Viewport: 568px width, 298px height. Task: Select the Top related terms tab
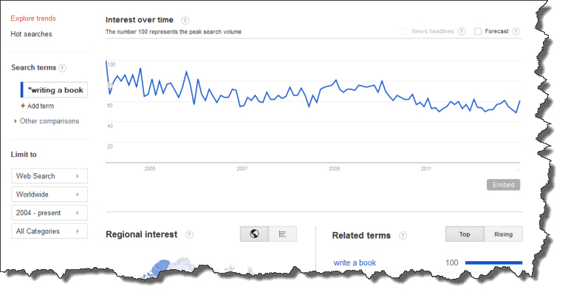(x=465, y=234)
